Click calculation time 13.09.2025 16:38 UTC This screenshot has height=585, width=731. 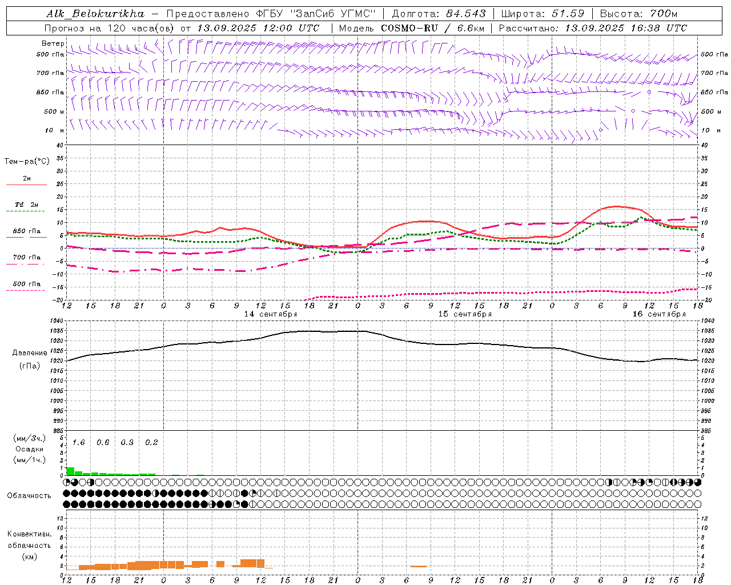(626, 28)
